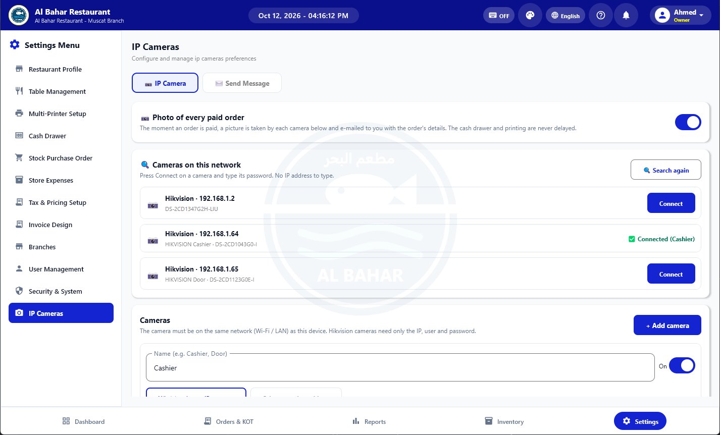Image resolution: width=720 pixels, height=435 pixels.
Task: Click the Cash Drawer icon
Action: coord(19,136)
